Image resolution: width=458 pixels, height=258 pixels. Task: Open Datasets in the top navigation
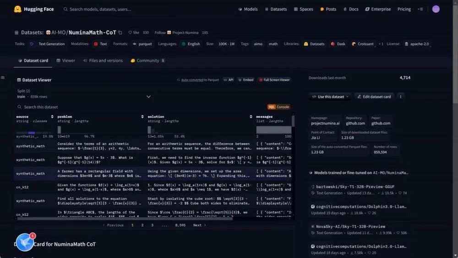275,9
